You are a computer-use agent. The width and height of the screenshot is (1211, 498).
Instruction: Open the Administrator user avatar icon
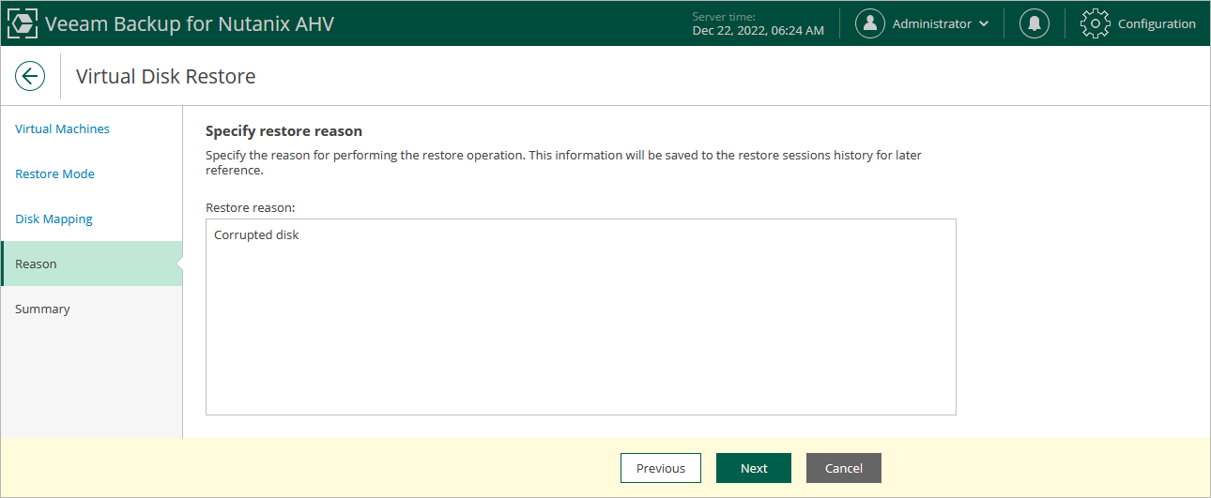coord(870,23)
